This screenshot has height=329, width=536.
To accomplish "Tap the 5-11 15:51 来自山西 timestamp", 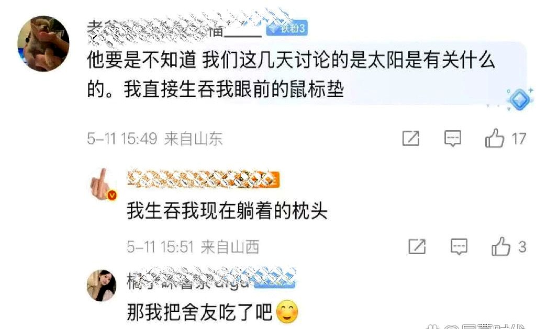I will (193, 247).
